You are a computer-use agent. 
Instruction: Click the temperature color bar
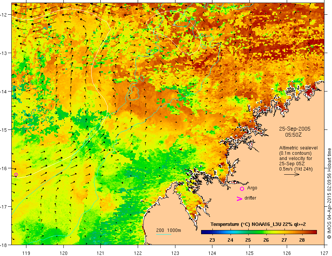coord(259,232)
